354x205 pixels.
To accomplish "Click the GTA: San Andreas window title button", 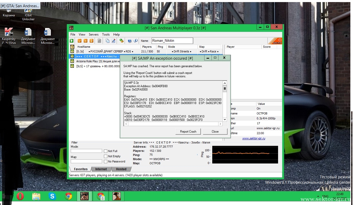I will tap(20, 6).
